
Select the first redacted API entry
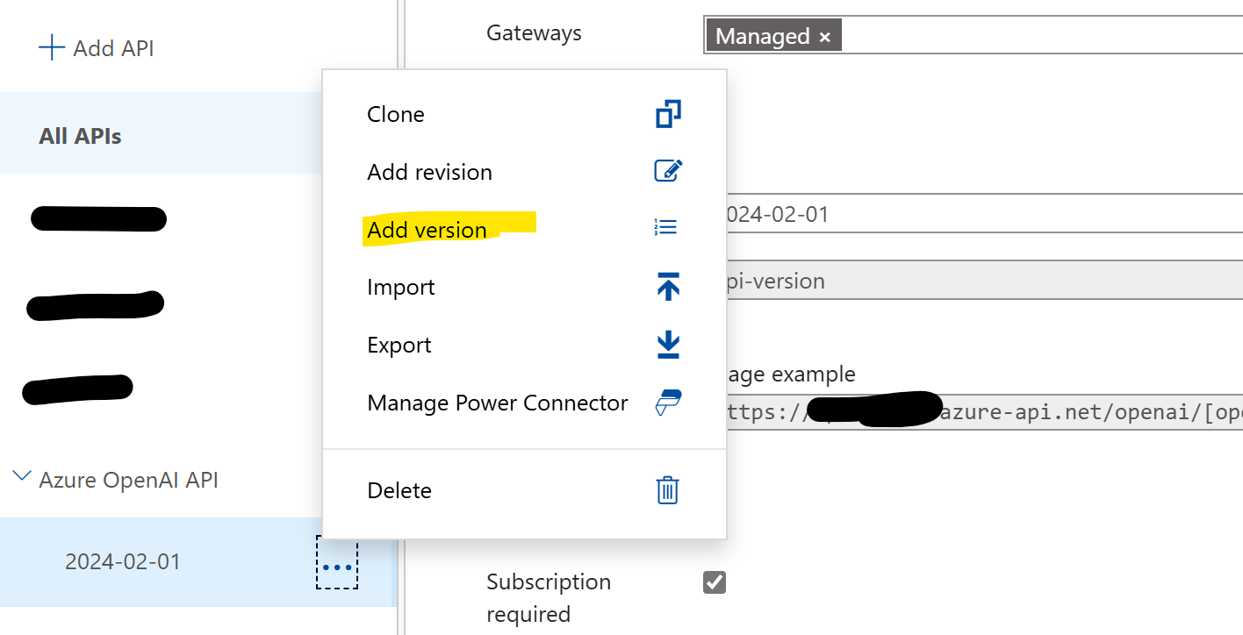(98, 218)
